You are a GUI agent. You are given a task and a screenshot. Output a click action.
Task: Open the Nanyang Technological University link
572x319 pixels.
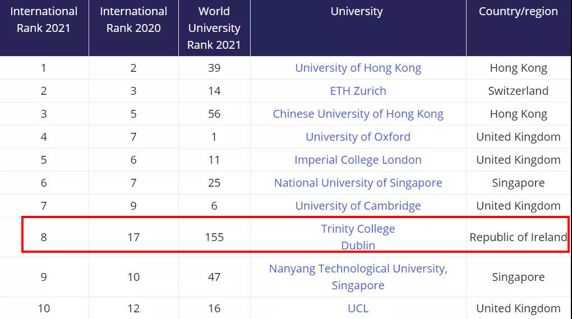click(358, 269)
